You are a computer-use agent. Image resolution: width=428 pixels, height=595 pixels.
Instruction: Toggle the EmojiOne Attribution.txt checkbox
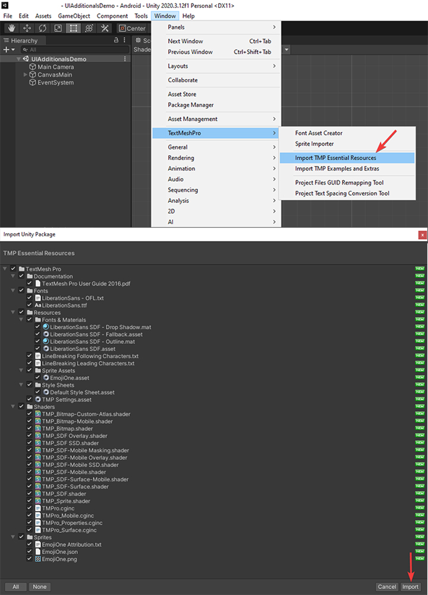29,544
